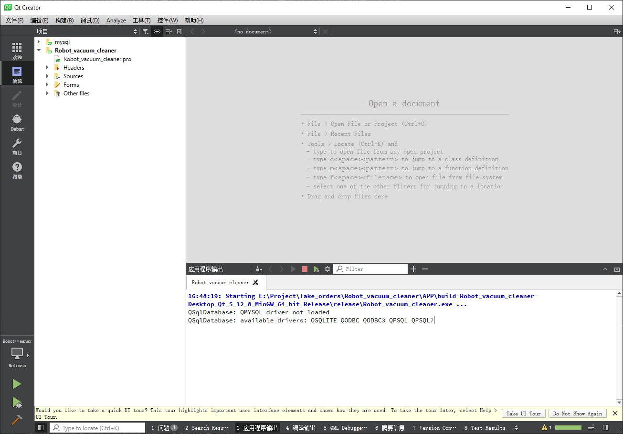The width and height of the screenshot is (623, 434).
Task: Expand the mysql project node
Action: coord(39,42)
